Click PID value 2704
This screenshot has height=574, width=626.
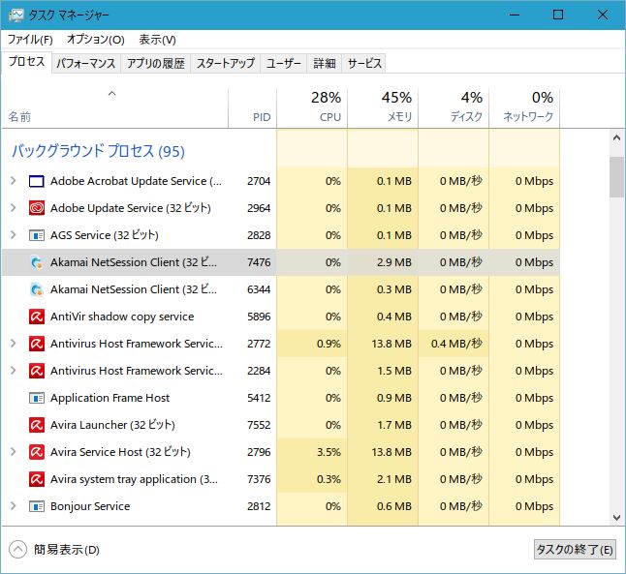[259, 181]
